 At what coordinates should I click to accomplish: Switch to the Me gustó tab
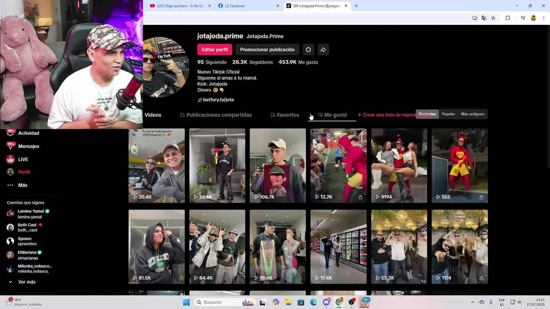click(332, 115)
